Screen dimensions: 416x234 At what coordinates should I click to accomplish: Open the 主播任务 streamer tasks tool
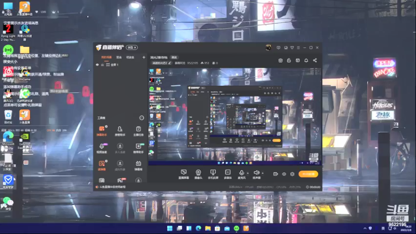138,131
